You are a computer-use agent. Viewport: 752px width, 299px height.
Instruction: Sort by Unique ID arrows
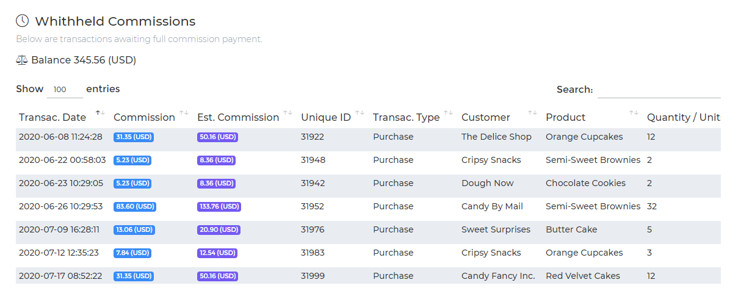point(360,113)
